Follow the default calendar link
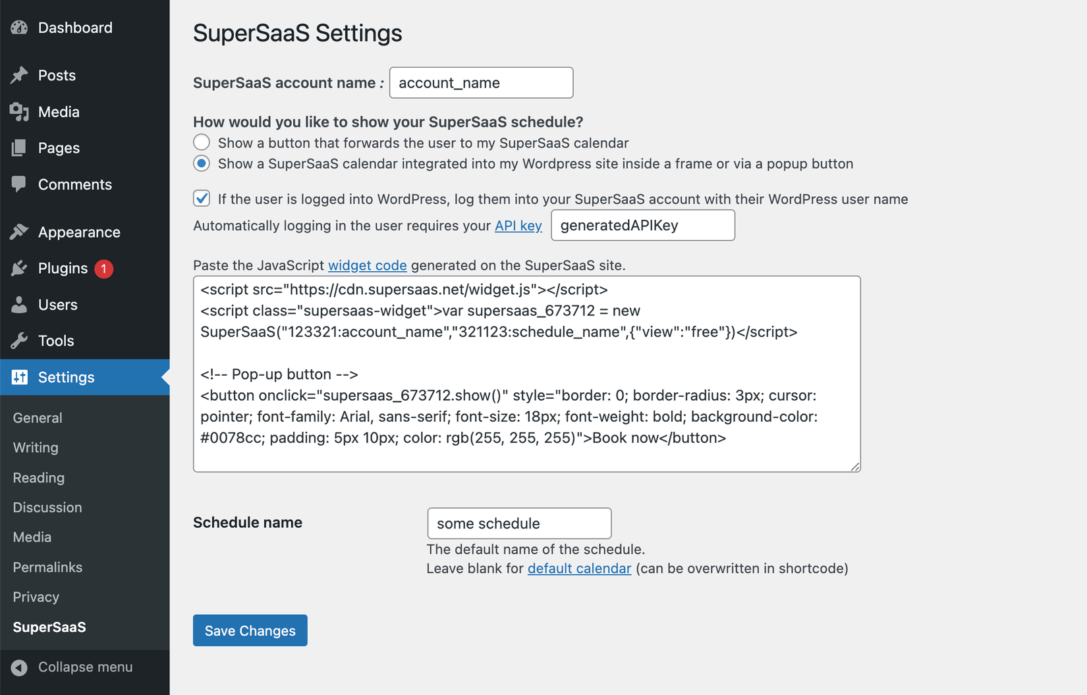1087x695 pixels. tap(579, 568)
